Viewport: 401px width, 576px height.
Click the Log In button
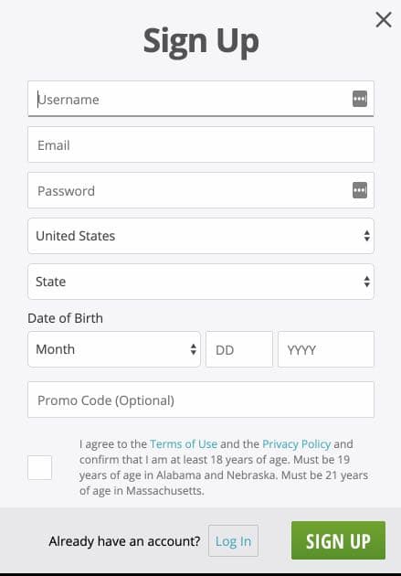[x=233, y=540]
